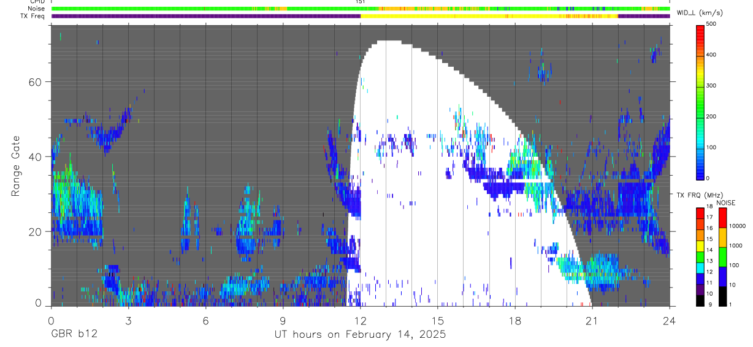Click the 'GBR b12' radar beam label
The image size is (753, 347).
tap(74, 335)
